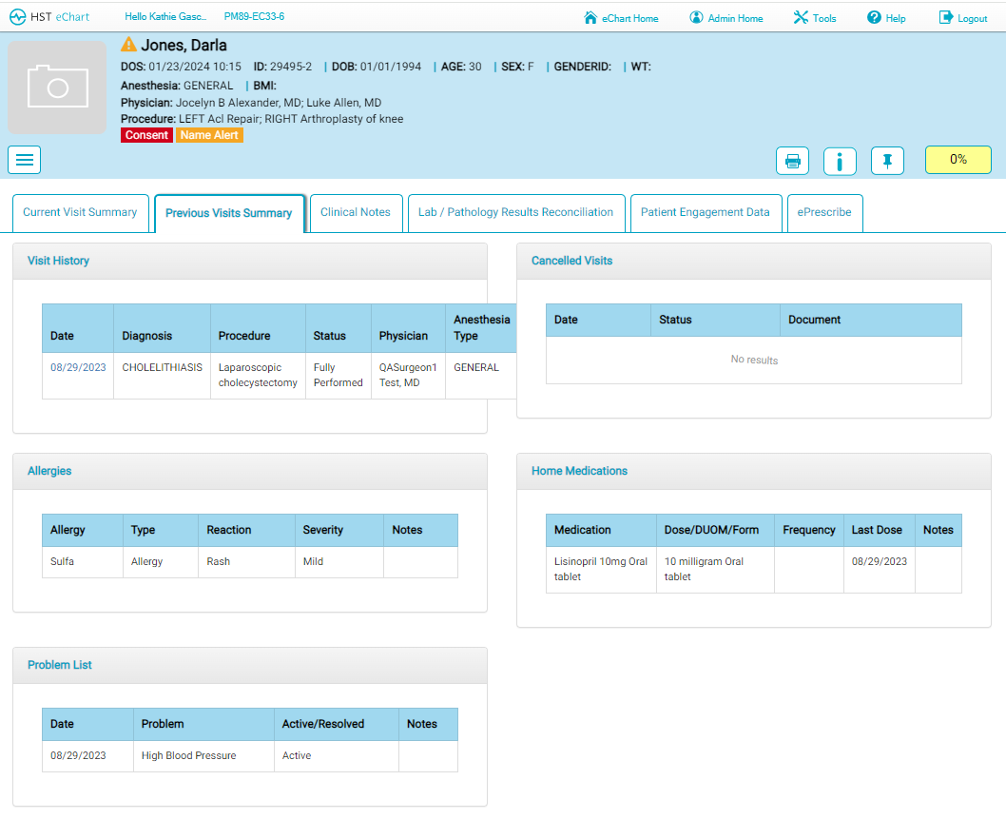This screenshot has height=819, width=1006.
Task: Open the Tools menu
Action: point(815,18)
